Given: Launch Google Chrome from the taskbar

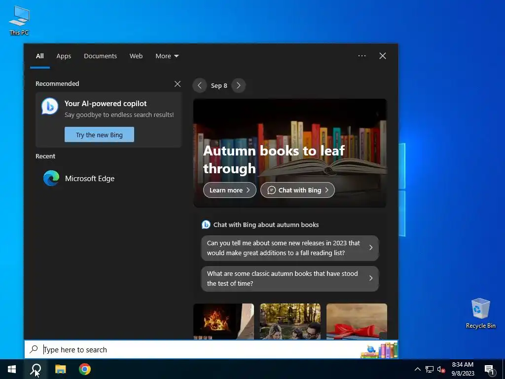Looking at the screenshot, I should coord(85,369).
